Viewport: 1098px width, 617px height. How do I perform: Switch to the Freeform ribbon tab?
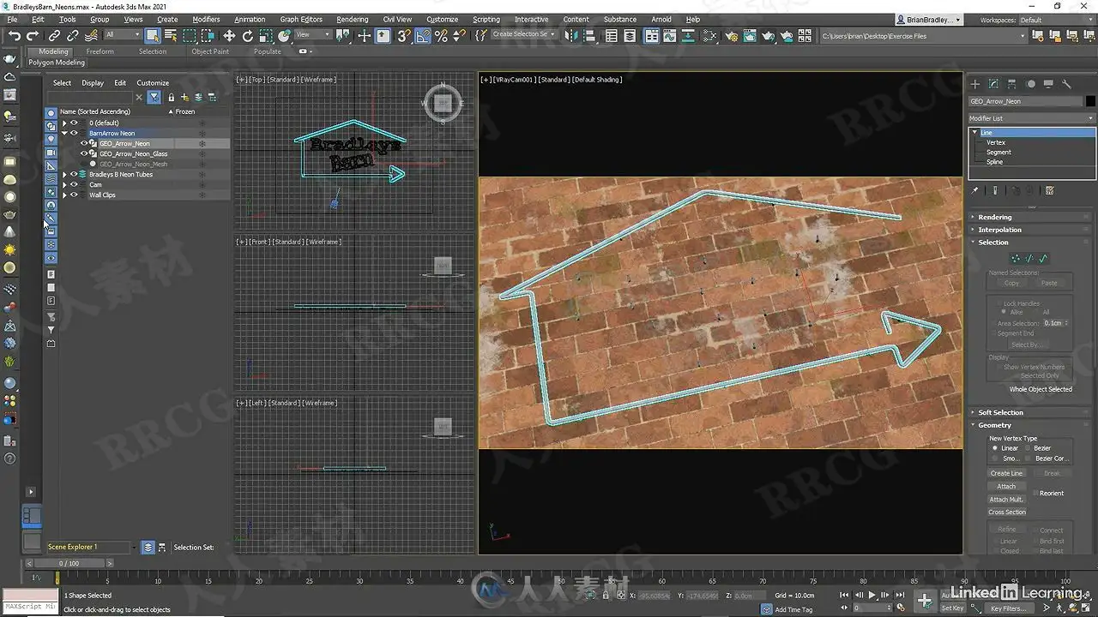coord(100,51)
